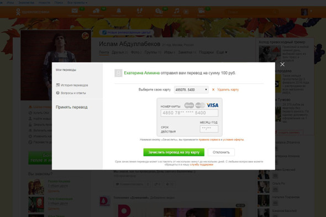Click the Удалить карту link
Image resolution: width=326 pixels, height=217 pixels.
pos(228,89)
